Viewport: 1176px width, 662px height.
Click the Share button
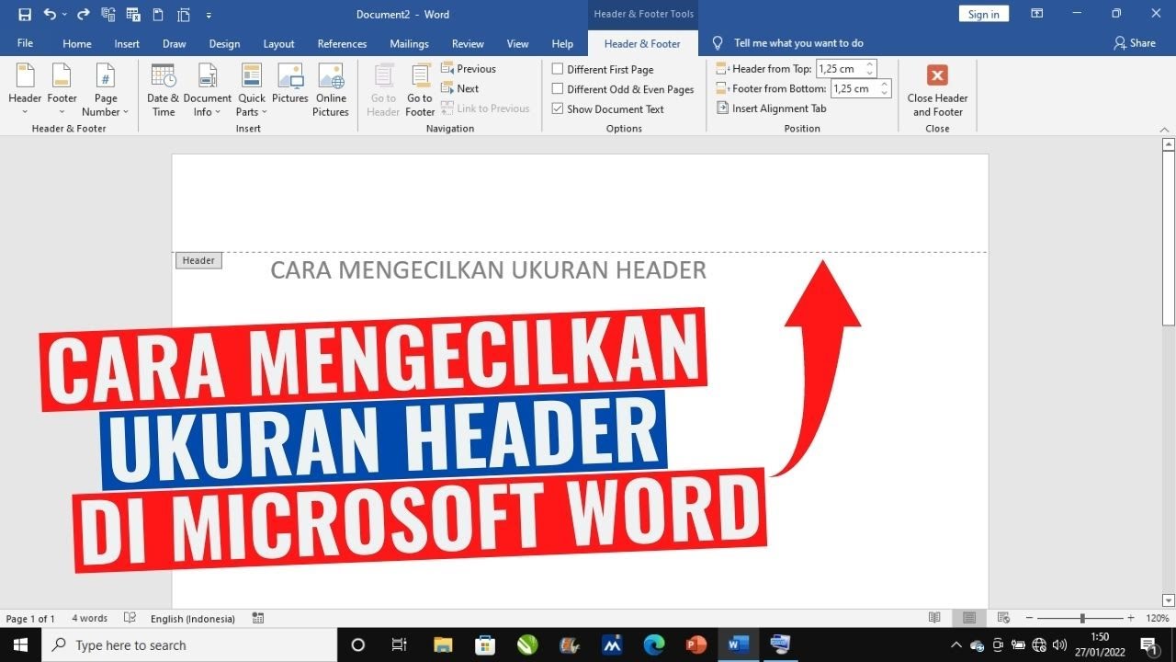pyautogui.click(x=1135, y=43)
